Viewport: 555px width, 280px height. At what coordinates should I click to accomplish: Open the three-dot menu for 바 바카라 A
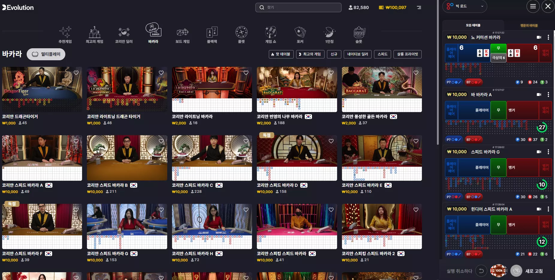pos(548,94)
